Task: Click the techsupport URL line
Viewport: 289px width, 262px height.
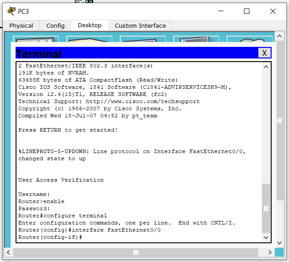Action: coord(109,101)
